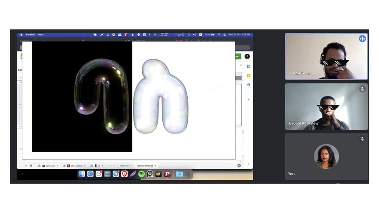Open the Icon reference tab dropdown arrow
Image resolution: width=379 pixels, height=213 pixels.
click(155, 166)
